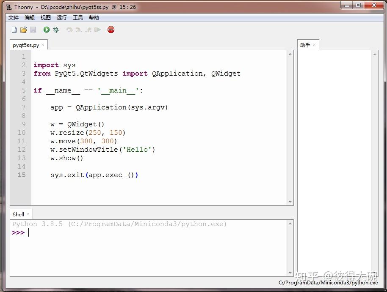Open the 文件 menu

(x=13, y=17)
